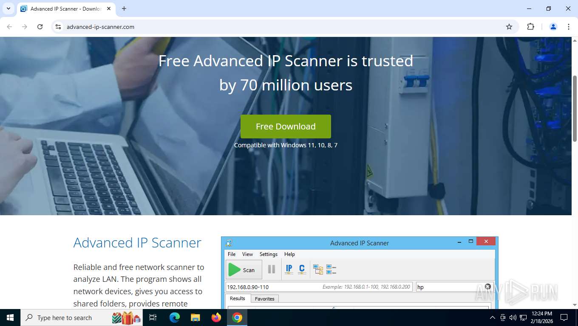Reload the current page
Viewport: 578px width, 326px height.
tap(40, 27)
